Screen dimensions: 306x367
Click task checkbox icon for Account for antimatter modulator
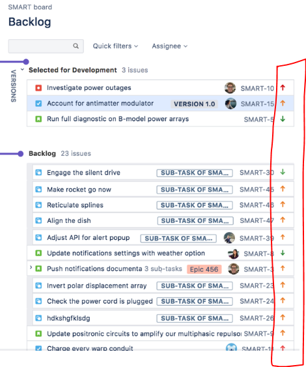click(38, 104)
